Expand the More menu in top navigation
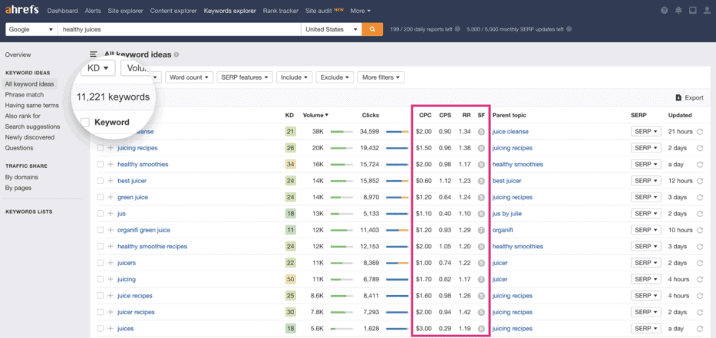The image size is (716, 338). [x=360, y=11]
